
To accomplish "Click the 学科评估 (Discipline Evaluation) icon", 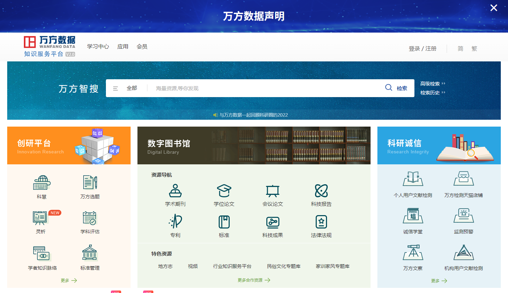I will click(x=89, y=222).
